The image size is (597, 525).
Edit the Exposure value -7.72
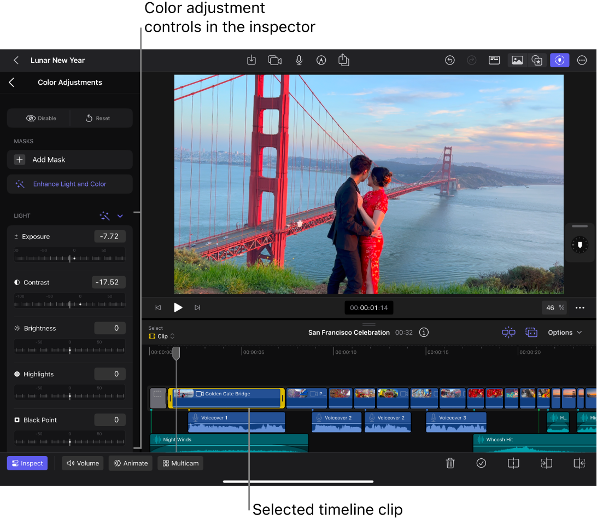click(110, 236)
